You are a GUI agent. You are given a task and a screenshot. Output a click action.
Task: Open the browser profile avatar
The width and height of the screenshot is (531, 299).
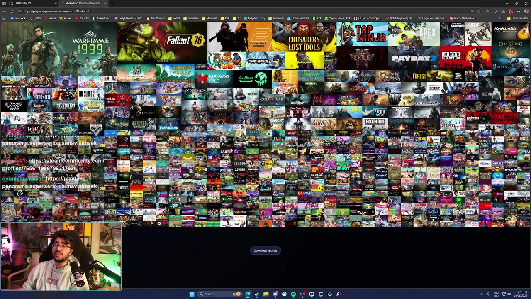click(511, 11)
